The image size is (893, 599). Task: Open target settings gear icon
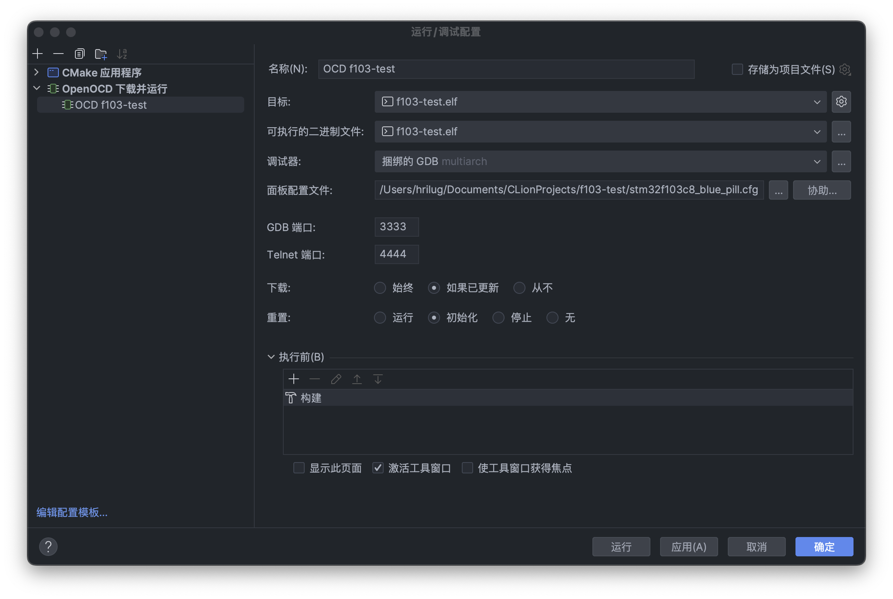coord(841,101)
